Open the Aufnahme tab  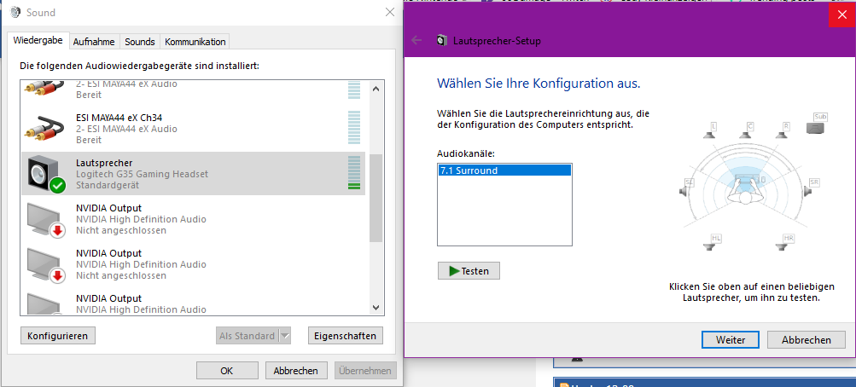click(x=94, y=42)
